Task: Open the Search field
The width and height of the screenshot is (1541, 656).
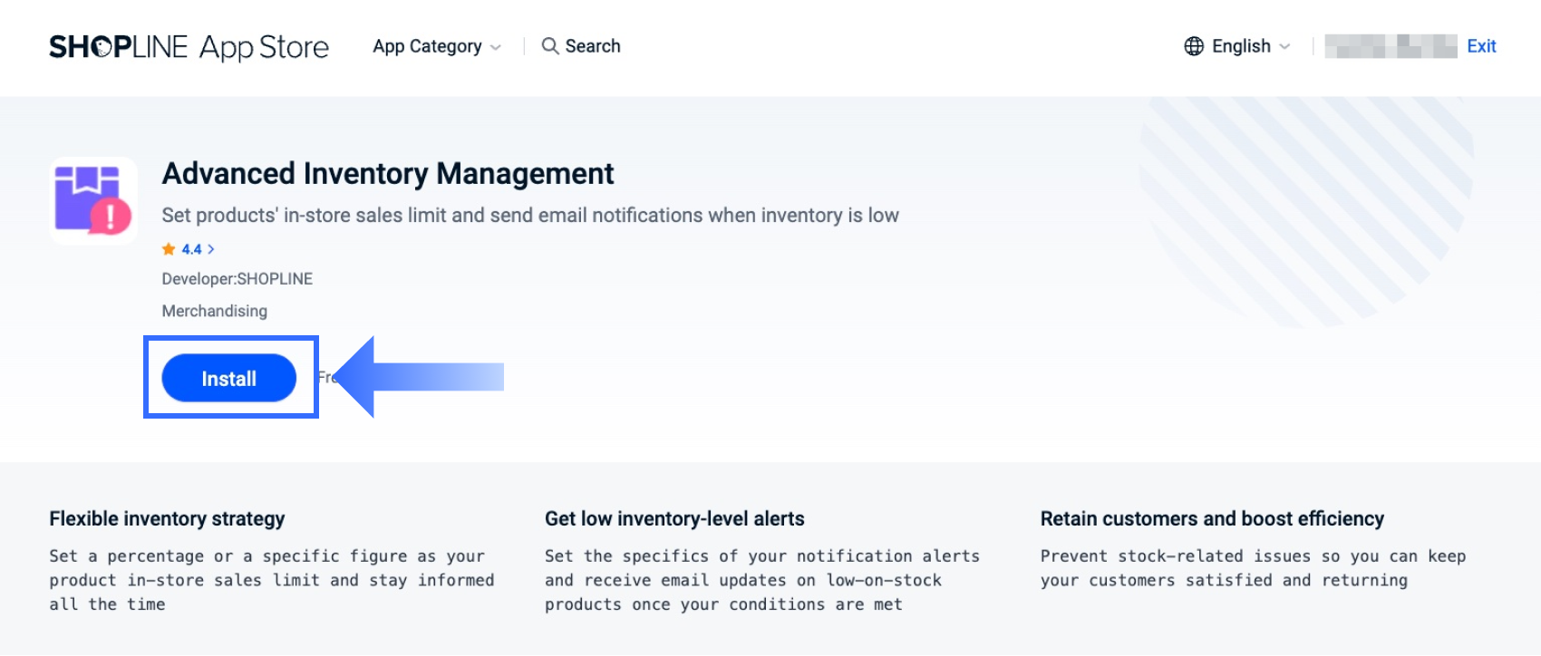Action: (x=581, y=46)
